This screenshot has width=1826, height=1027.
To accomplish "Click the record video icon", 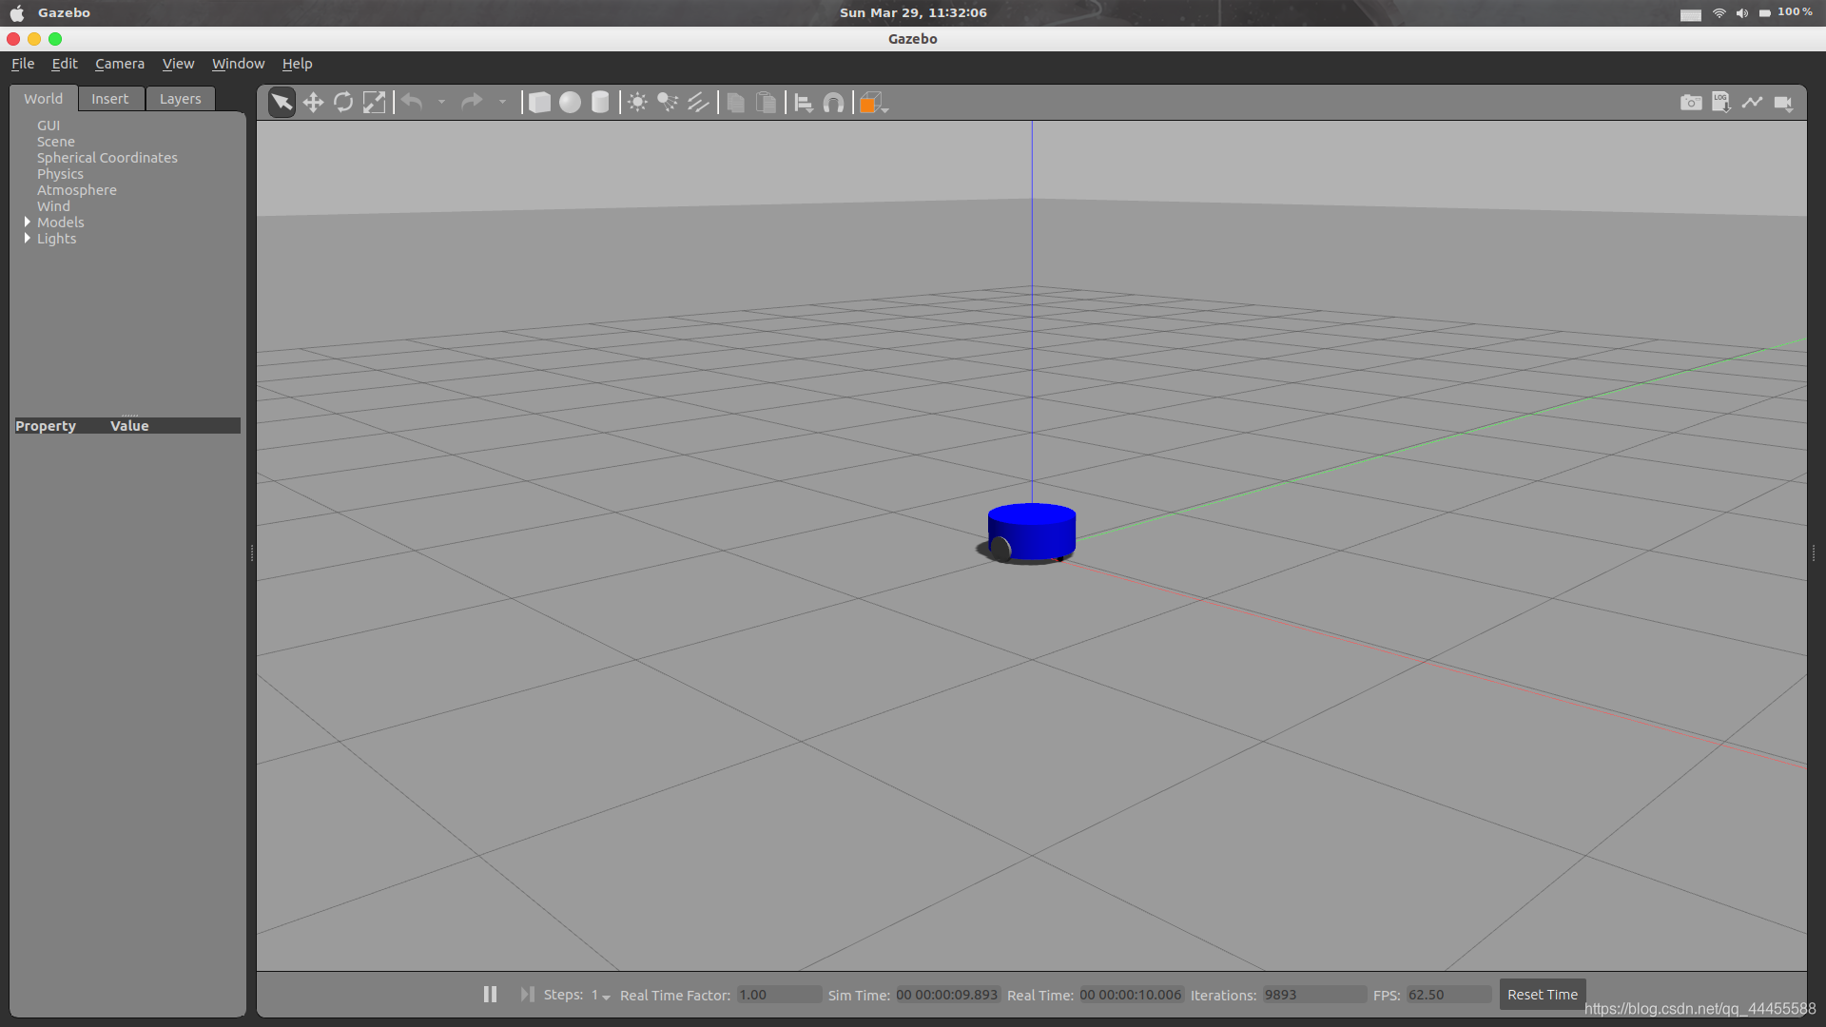I will coord(1783,103).
